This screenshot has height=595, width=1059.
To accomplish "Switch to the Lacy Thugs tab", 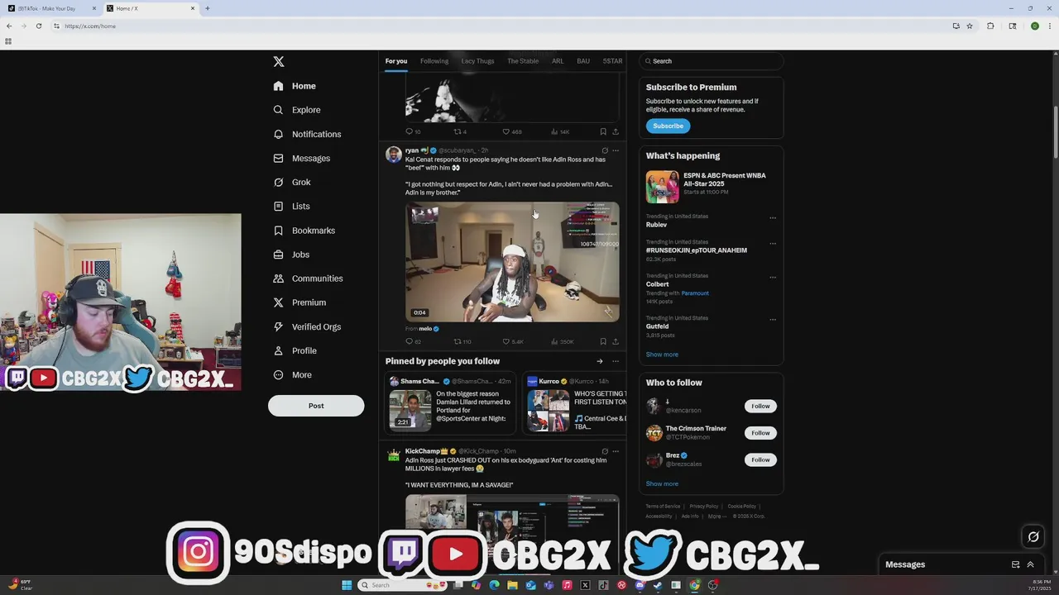I will [477, 61].
